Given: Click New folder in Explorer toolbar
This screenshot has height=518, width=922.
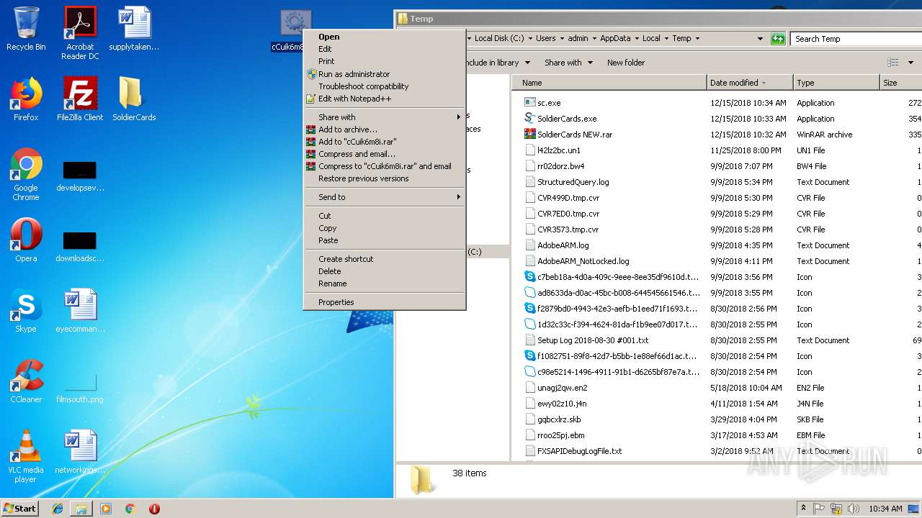Looking at the screenshot, I should [626, 63].
